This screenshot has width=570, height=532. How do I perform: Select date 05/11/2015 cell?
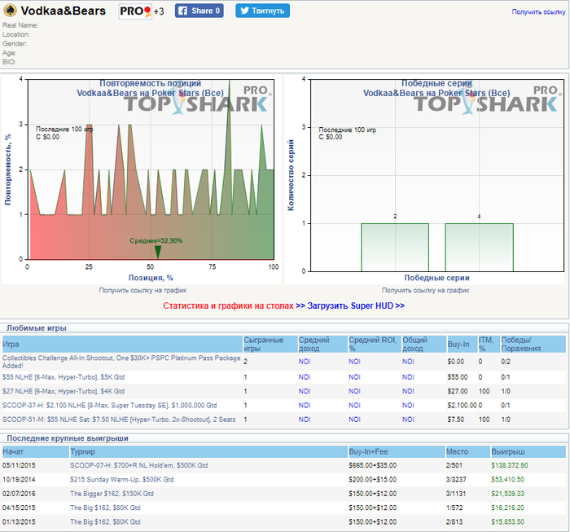[19, 465]
